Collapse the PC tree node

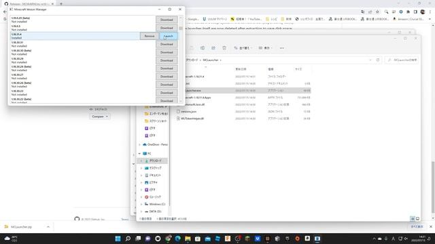139,154
